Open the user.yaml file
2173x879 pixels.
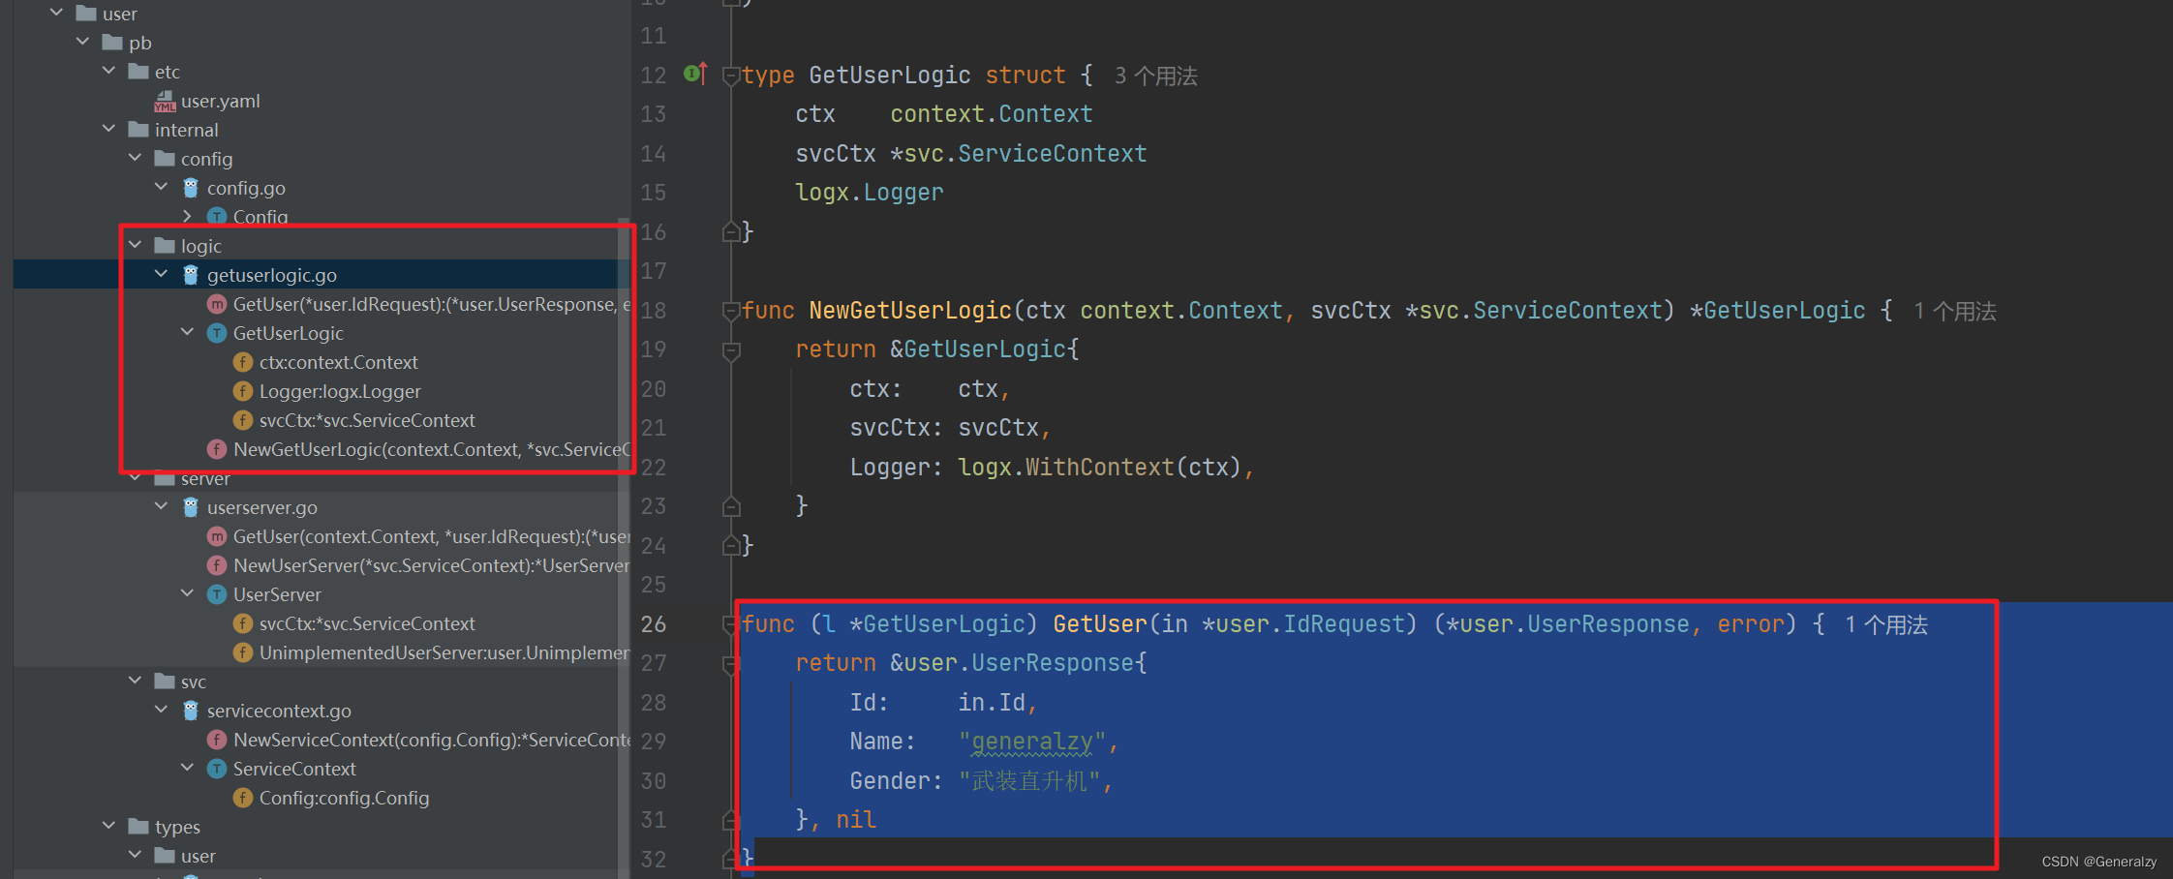(x=220, y=101)
